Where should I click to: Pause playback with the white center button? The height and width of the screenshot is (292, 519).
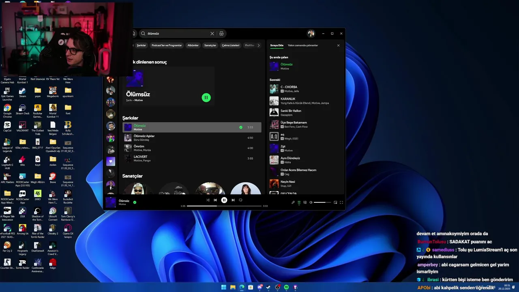click(224, 200)
